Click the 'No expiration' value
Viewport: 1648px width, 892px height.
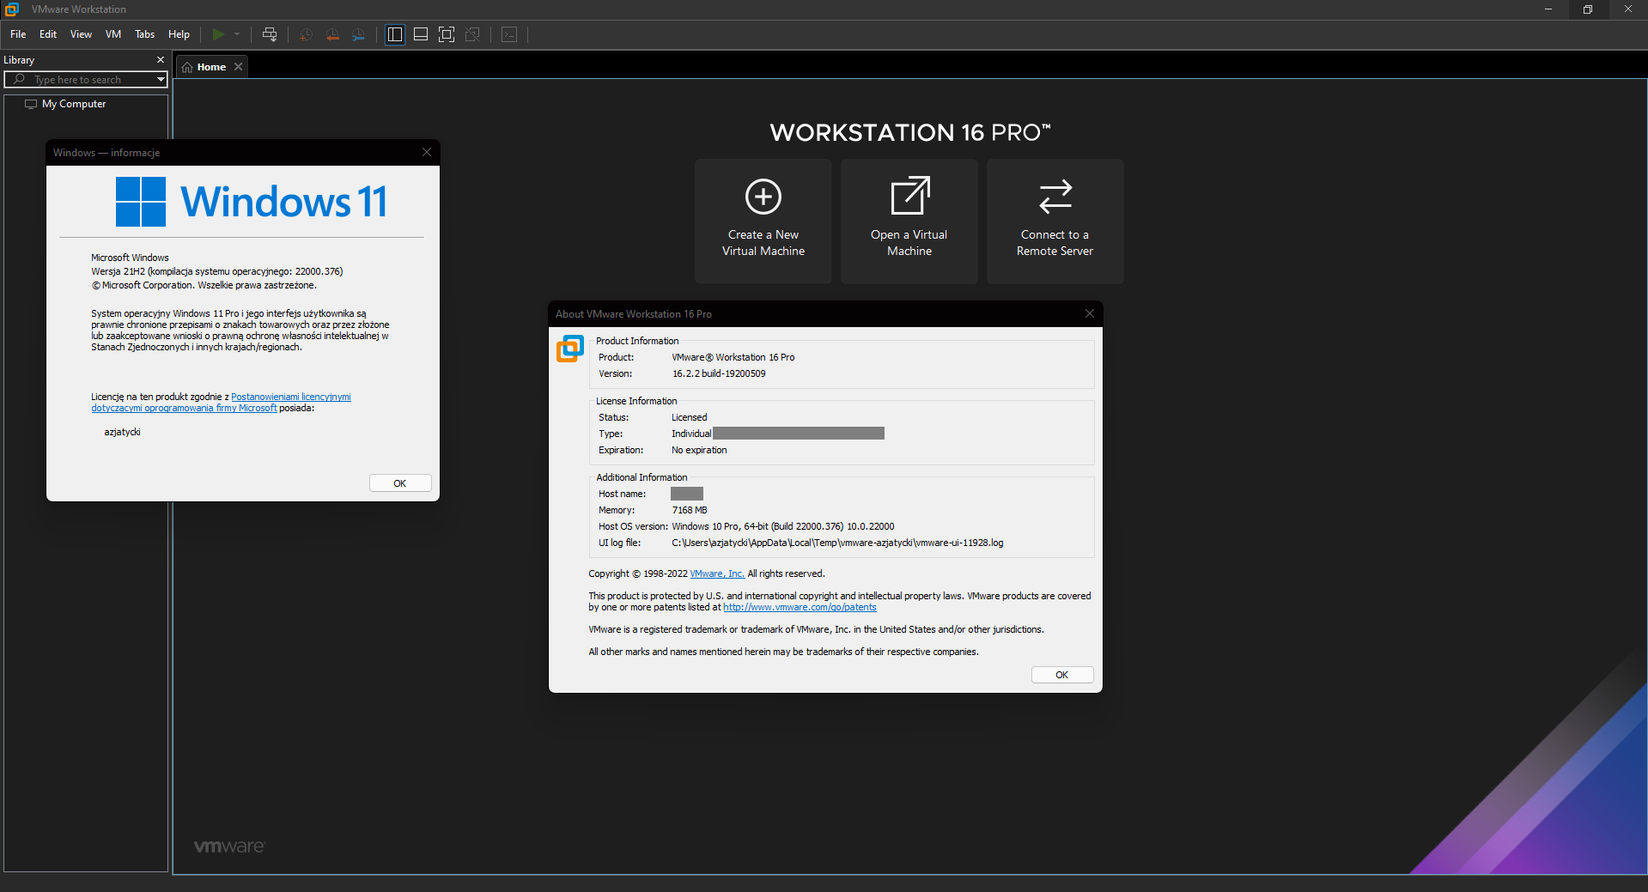699,450
